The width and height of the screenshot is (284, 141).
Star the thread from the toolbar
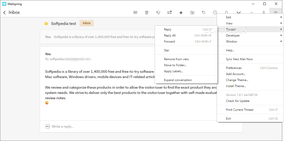[181, 12]
